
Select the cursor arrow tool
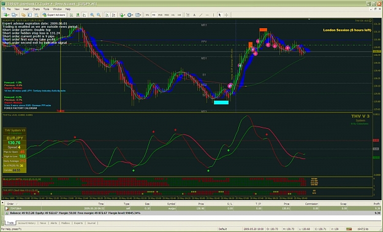tap(219, 15)
